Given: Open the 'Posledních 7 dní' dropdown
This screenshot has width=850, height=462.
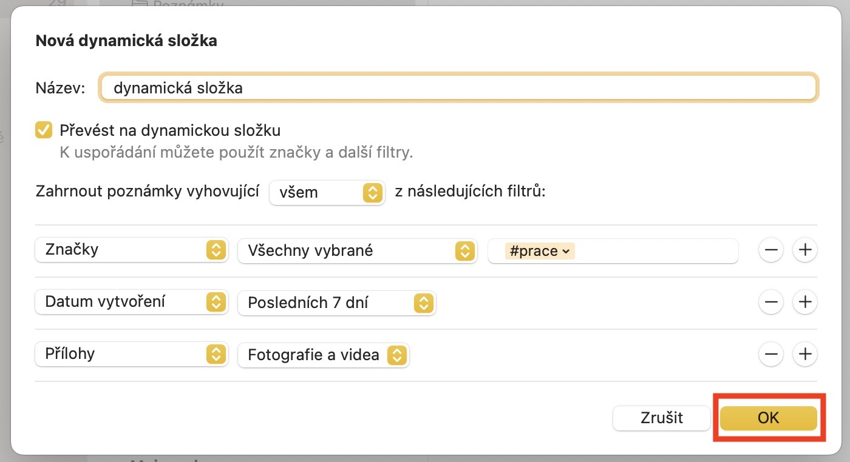Looking at the screenshot, I should point(336,303).
